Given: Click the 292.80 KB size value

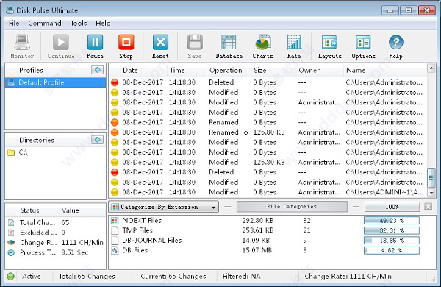Looking at the screenshot, I should [258, 221].
